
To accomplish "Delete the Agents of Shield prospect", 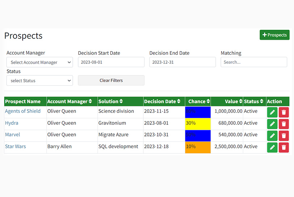I will pyautogui.click(x=284, y=112).
